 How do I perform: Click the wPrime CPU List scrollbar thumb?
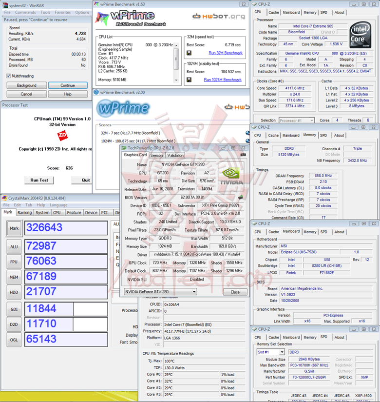click(x=176, y=59)
